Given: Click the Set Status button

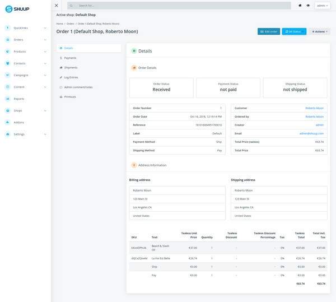Looking at the screenshot, I should [294, 31].
